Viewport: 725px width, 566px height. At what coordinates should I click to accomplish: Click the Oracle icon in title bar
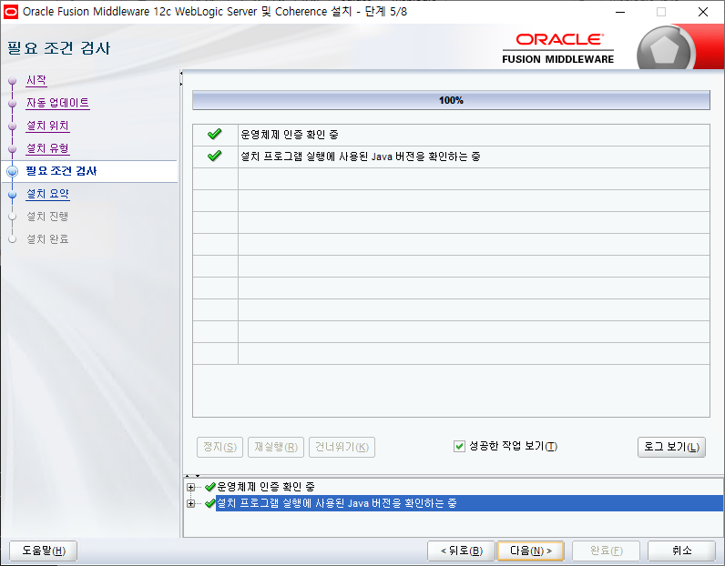pyautogui.click(x=11, y=12)
